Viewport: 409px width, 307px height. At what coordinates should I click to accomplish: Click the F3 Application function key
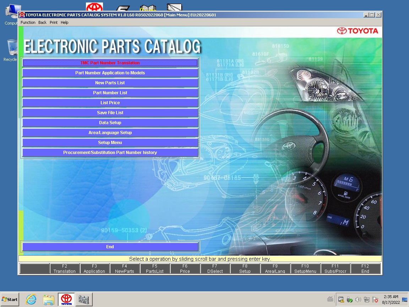pyautogui.click(x=94, y=269)
